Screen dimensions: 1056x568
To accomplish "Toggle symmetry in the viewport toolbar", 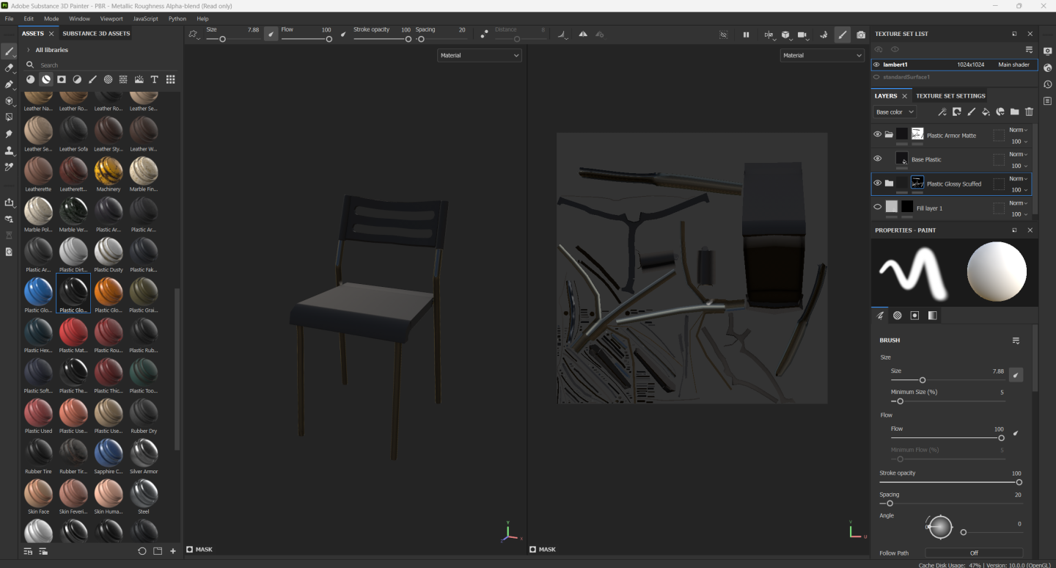I will [583, 34].
